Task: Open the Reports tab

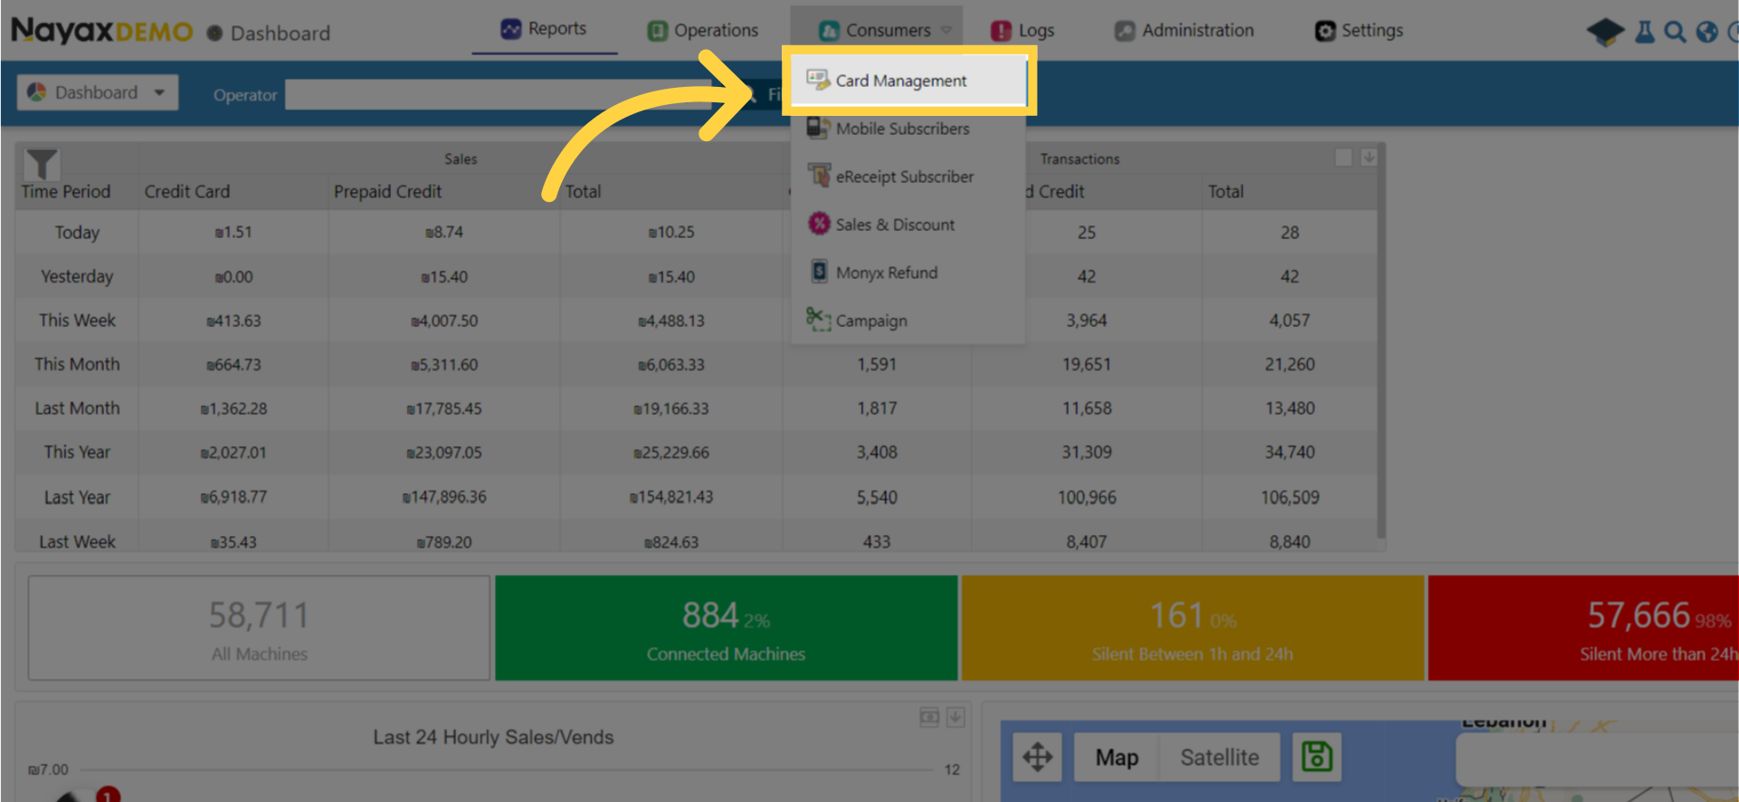Action: pyautogui.click(x=544, y=29)
